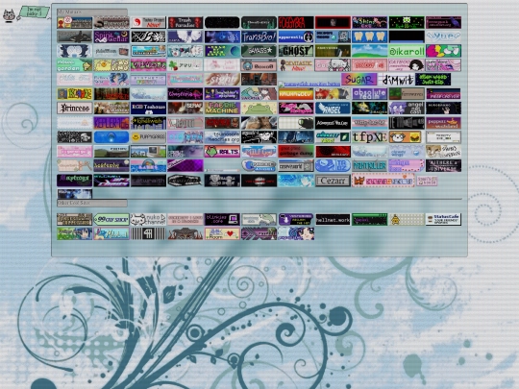Visit the Yue winged button
Screen dimensions: 519x389
coord(443,36)
